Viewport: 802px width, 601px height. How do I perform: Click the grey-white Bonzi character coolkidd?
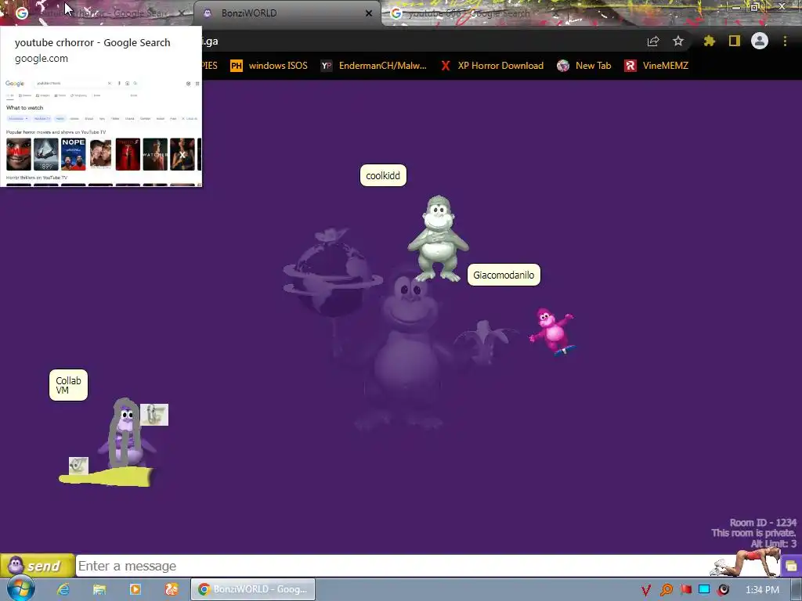pos(438,239)
